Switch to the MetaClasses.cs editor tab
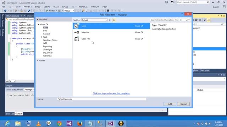 12,16
